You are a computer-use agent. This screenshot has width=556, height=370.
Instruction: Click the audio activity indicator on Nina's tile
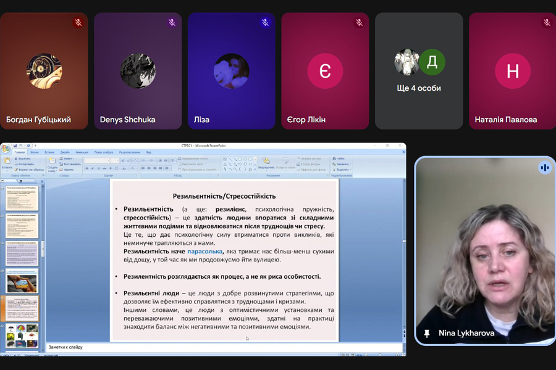tap(545, 168)
